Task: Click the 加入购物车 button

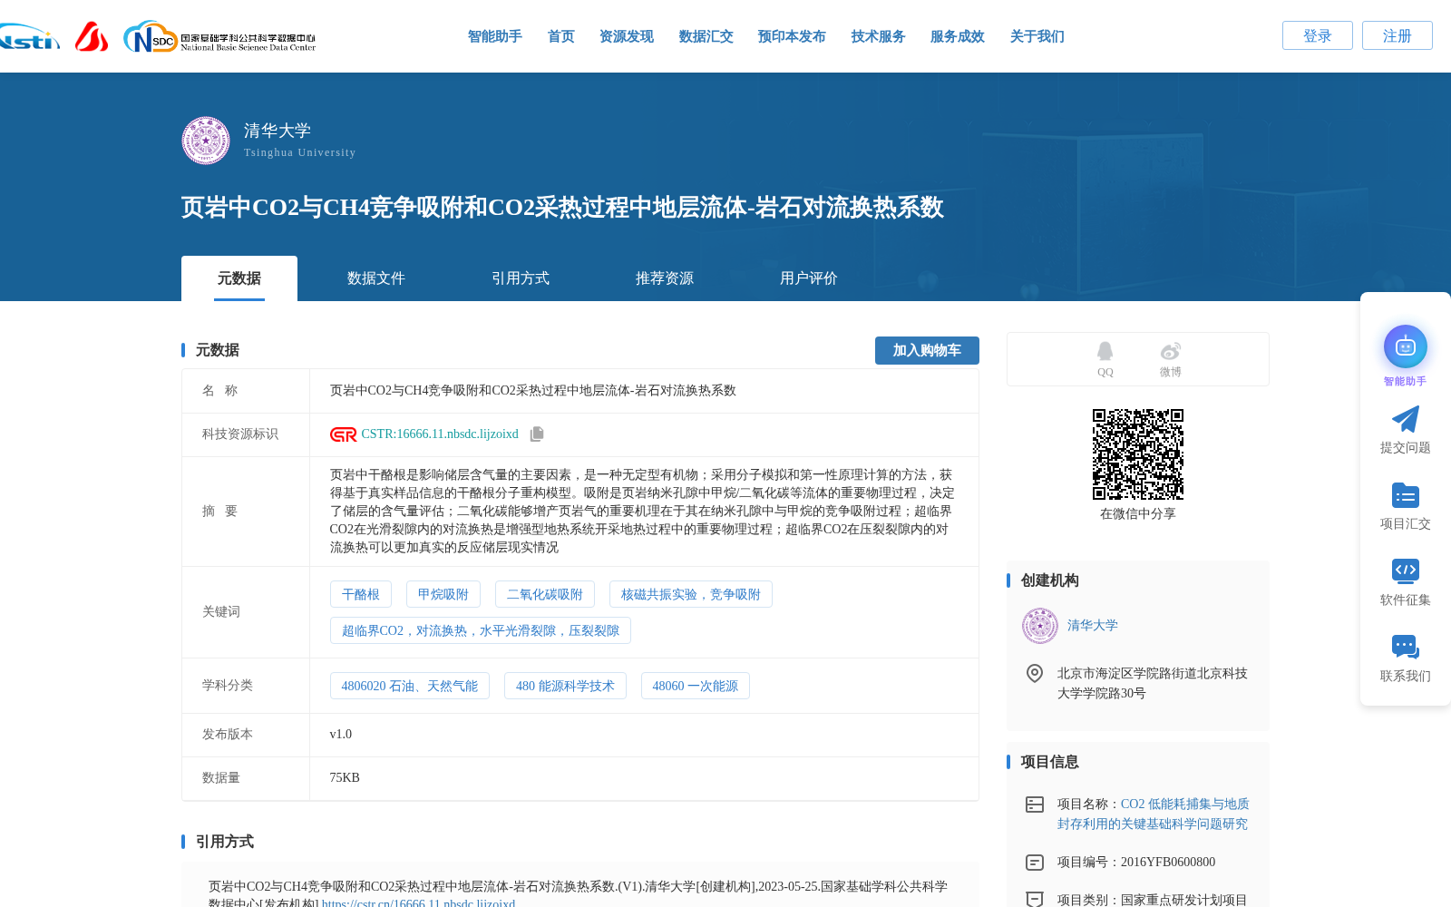Action: coord(927,350)
